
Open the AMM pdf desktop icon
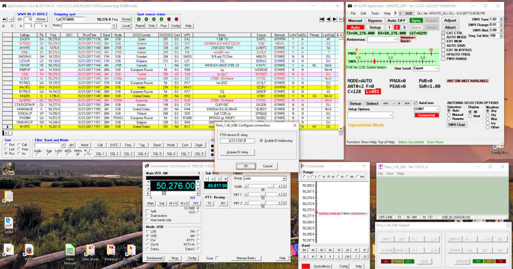(x=9, y=223)
